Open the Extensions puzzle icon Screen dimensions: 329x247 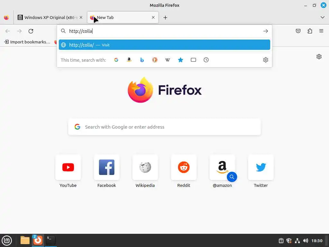[x=310, y=31]
